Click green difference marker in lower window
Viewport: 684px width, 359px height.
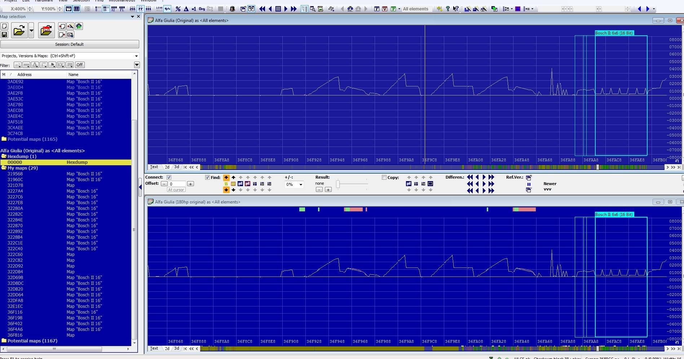302,210
